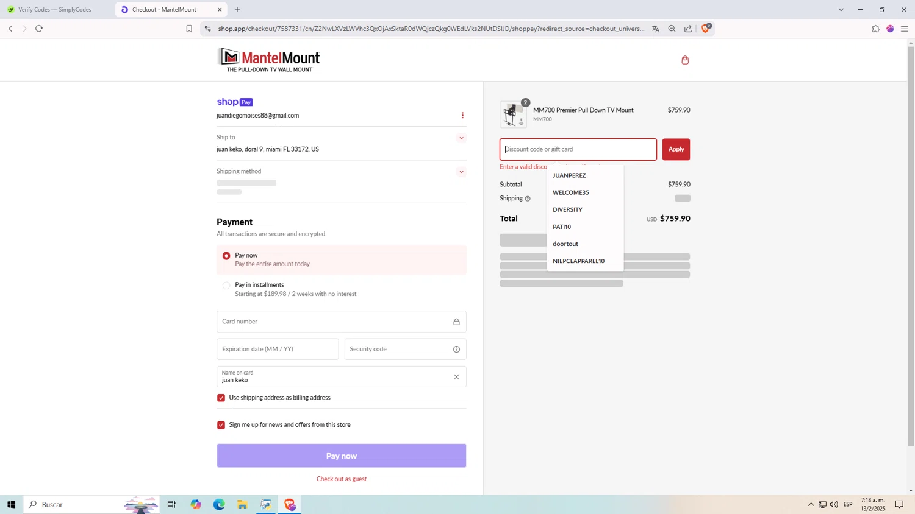The width and height of the screenshot is (915, 514).
Task: Click the Shipping info help icon
Action: tap(528, 199)
